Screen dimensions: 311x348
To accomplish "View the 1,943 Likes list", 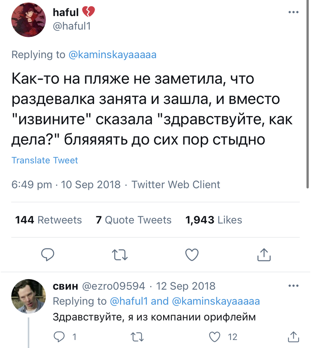I will (x=214, y=220).
